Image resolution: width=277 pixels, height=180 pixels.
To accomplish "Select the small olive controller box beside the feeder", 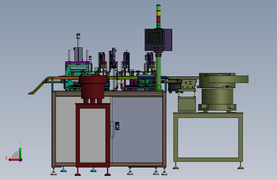I will click(x=187, y=104).
